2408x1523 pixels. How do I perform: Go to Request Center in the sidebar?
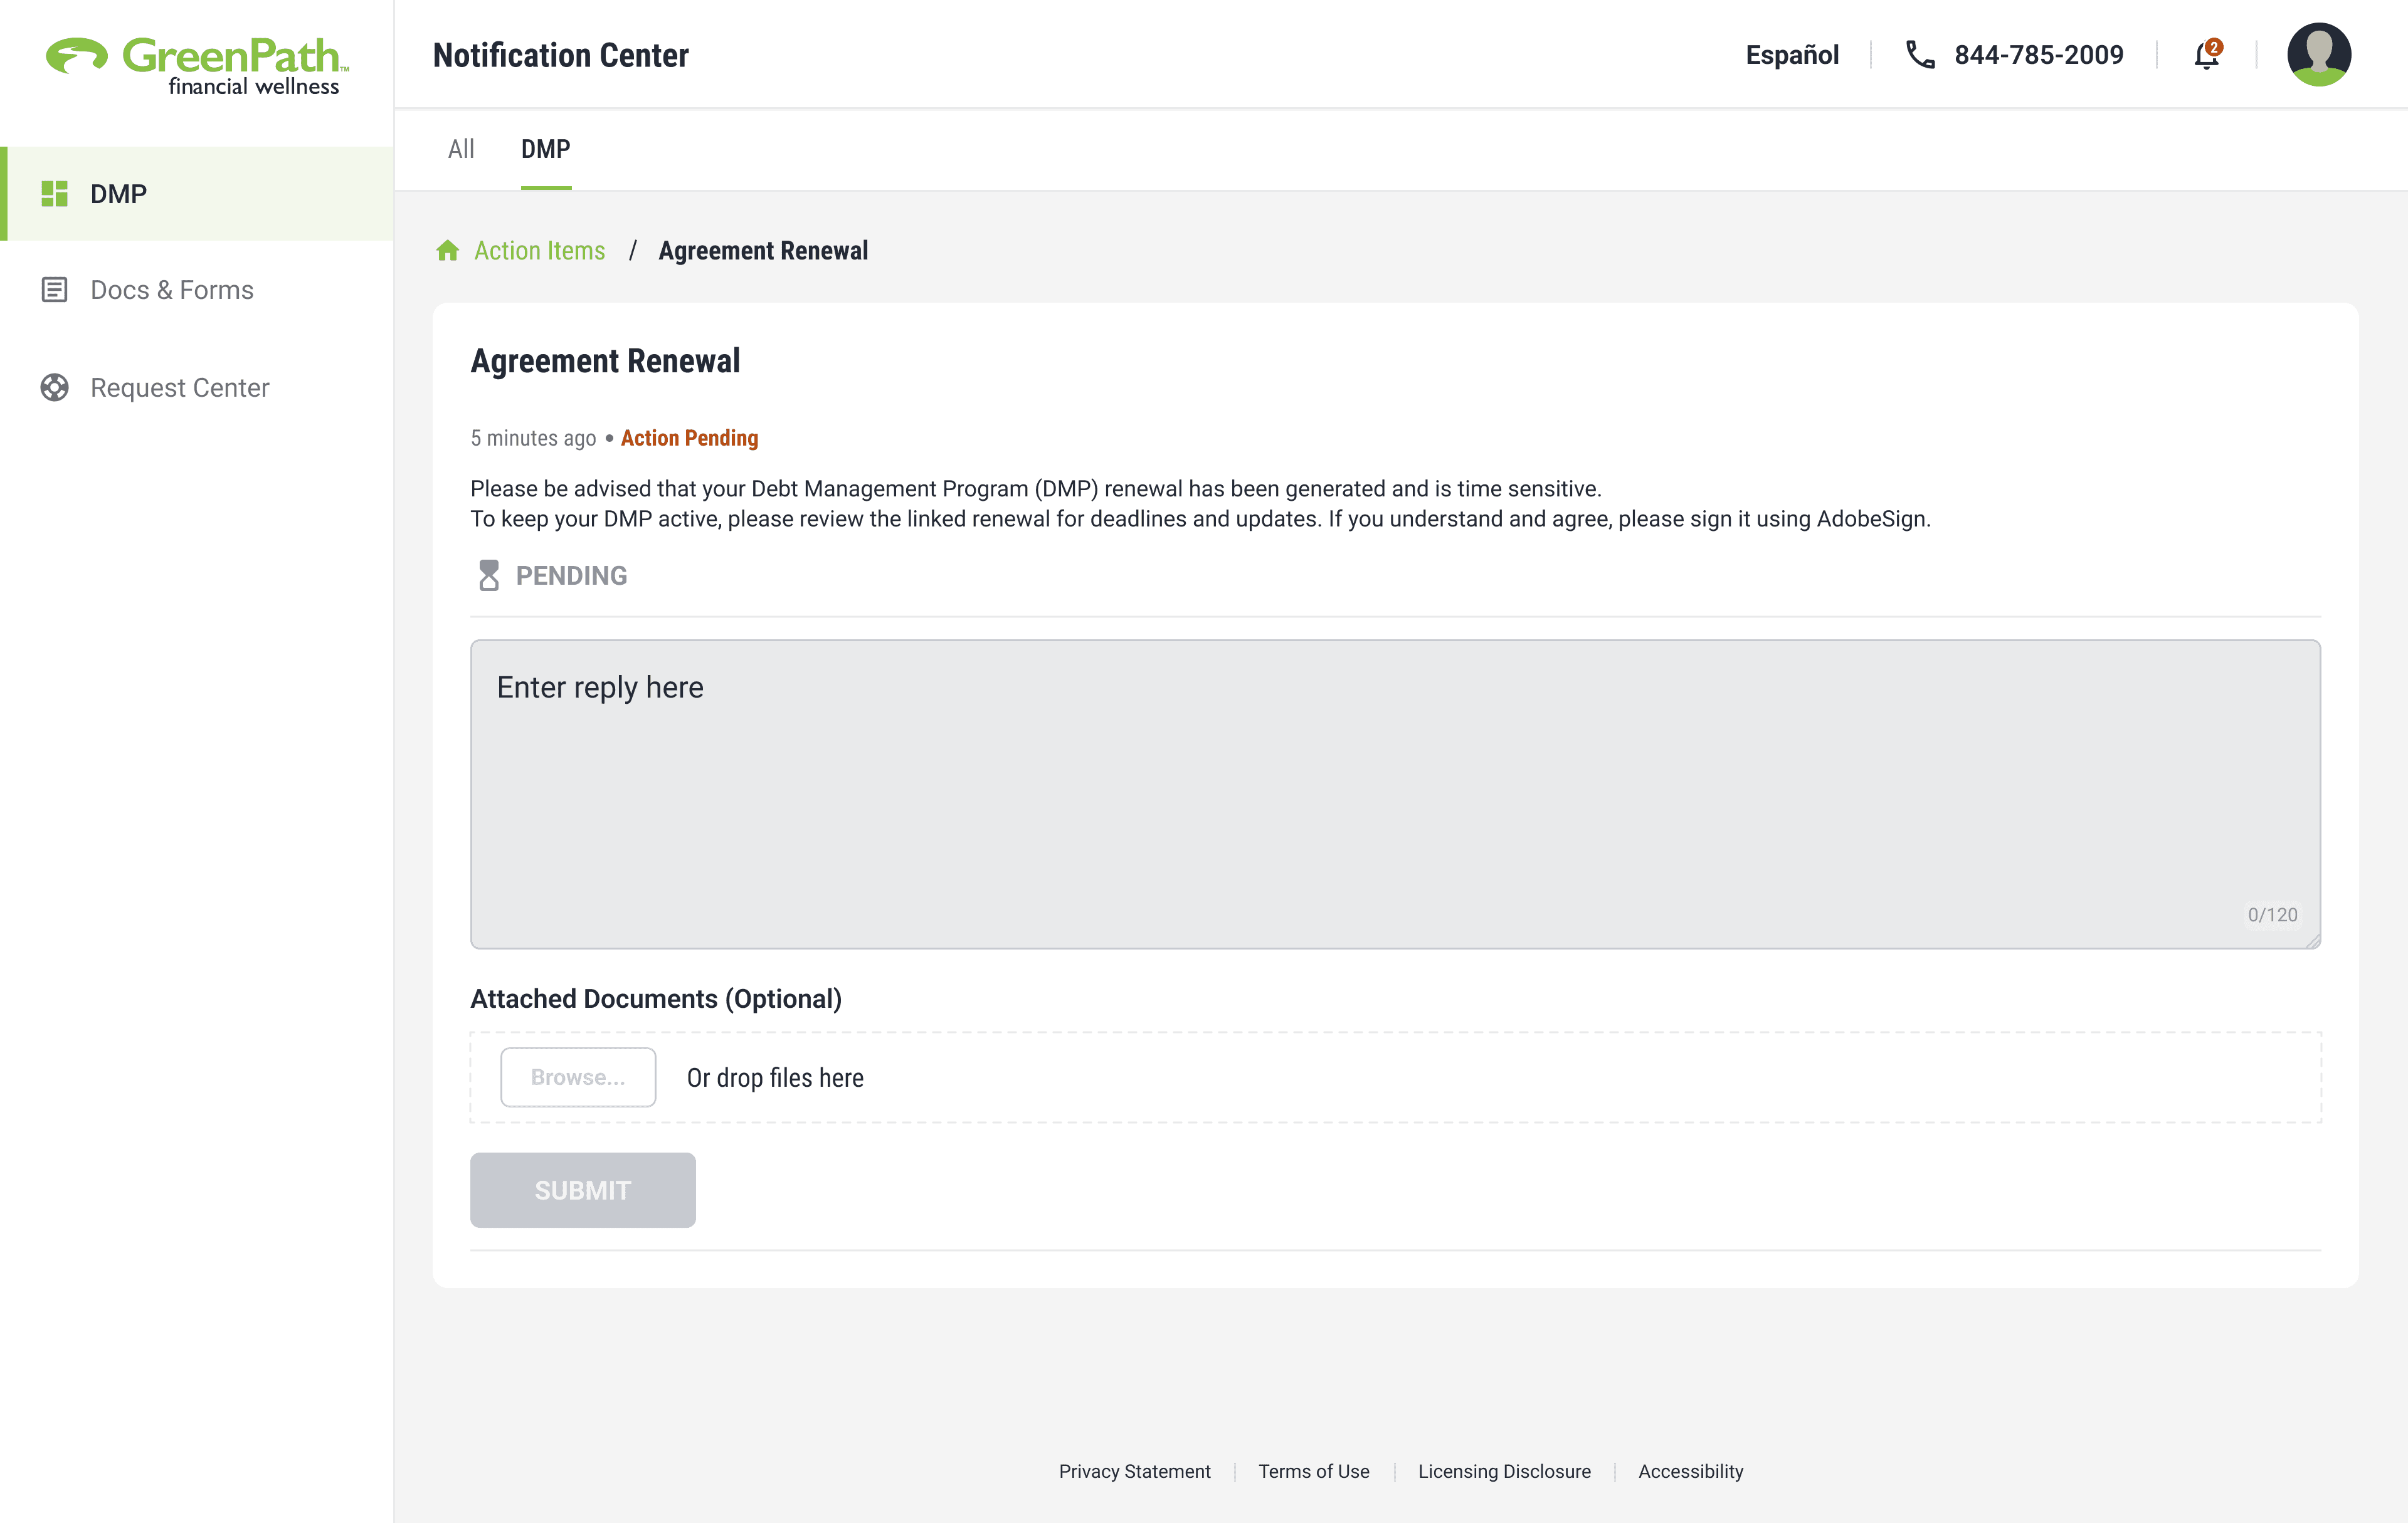(x=180, y=388)
